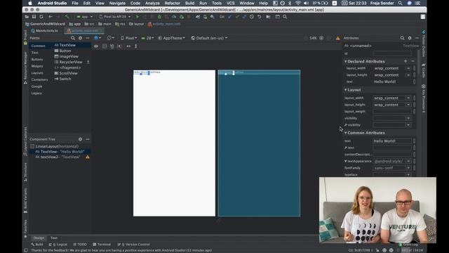Select ImageView in the palette list
The image size is (449, 253).
point(67,56)
